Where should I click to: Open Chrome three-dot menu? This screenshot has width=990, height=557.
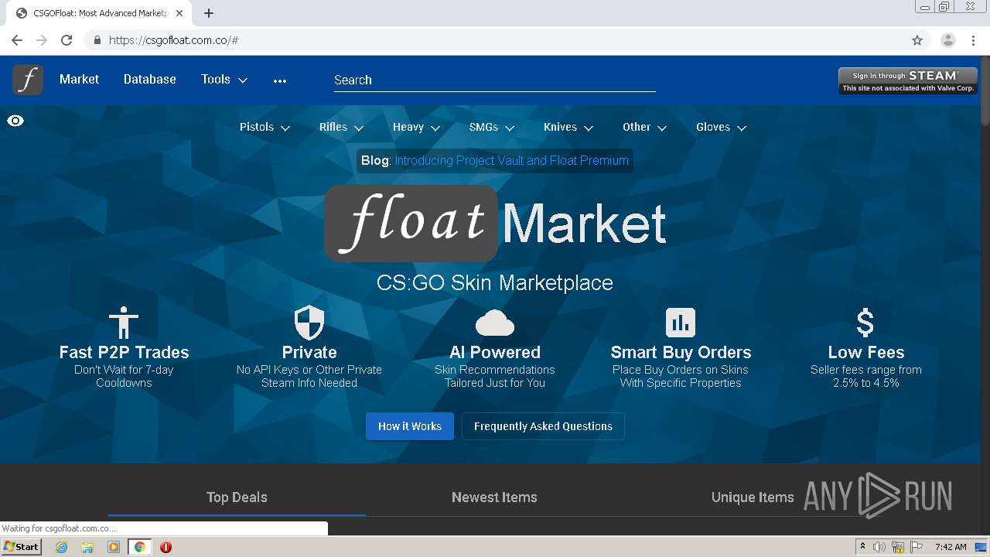[973, 40]
